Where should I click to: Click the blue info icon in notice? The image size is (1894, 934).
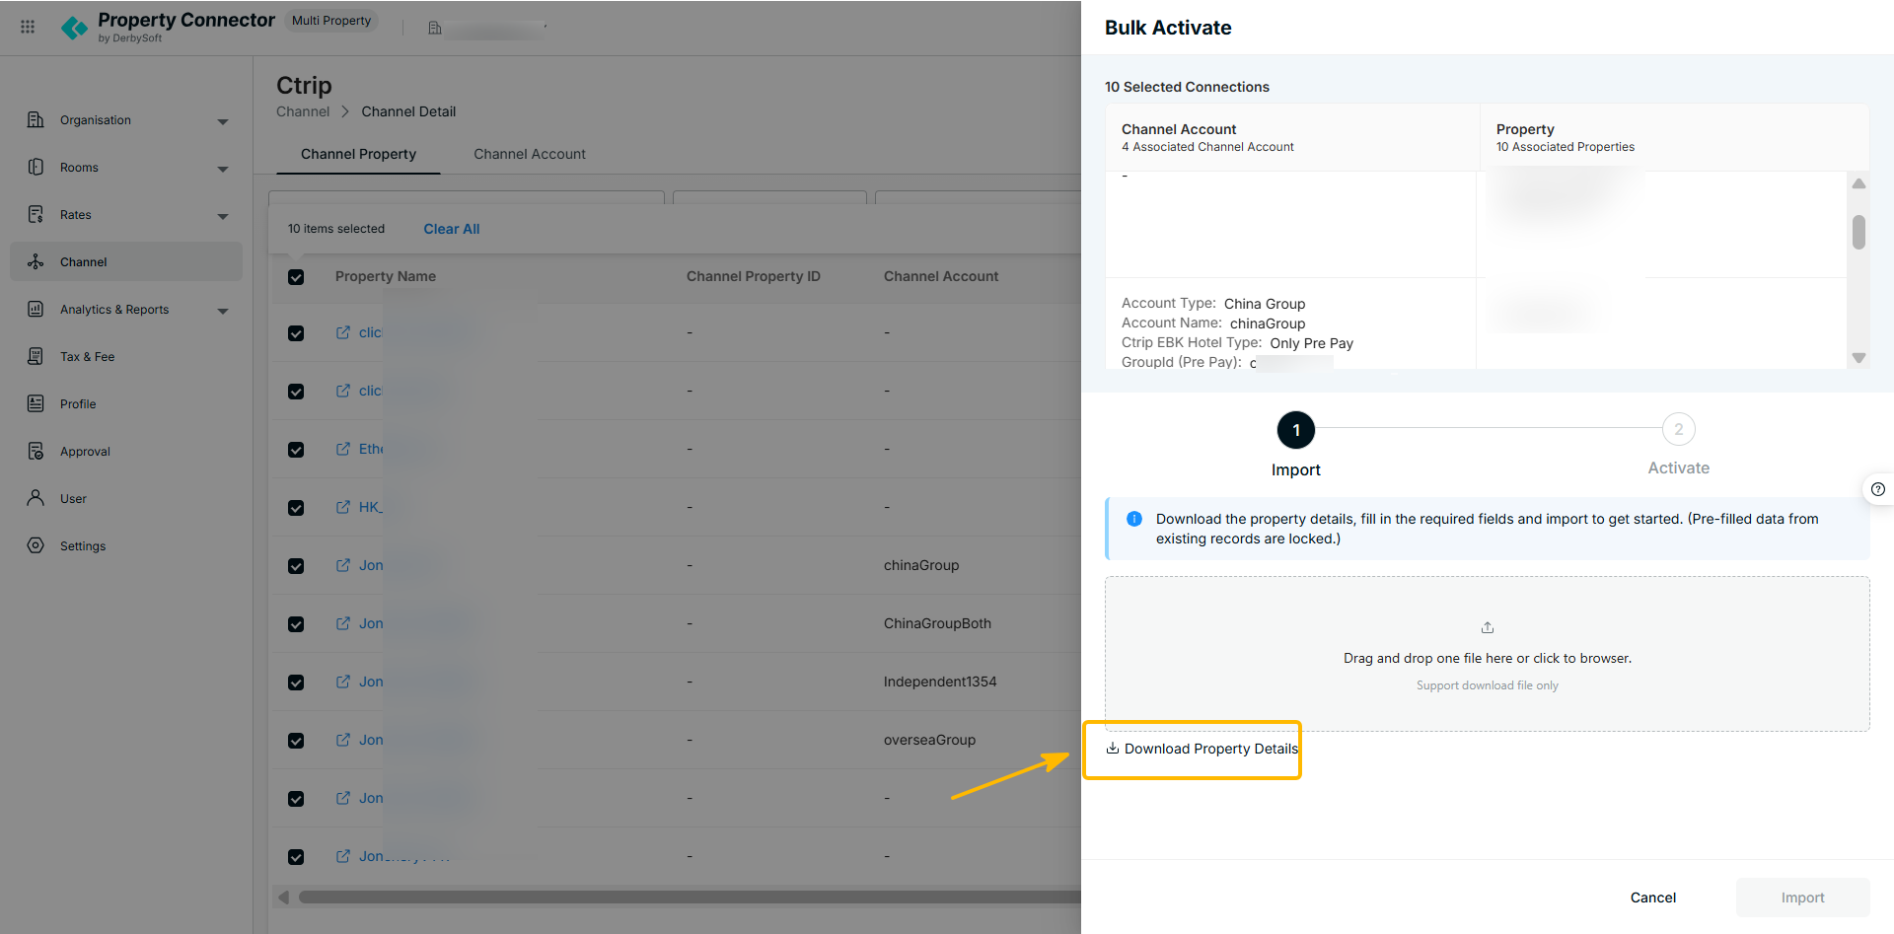point(1134,519)
